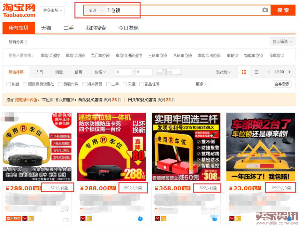298x227 pixels.
Task: Expand the 发货地 location dropdown
Action: pos(224,72)
